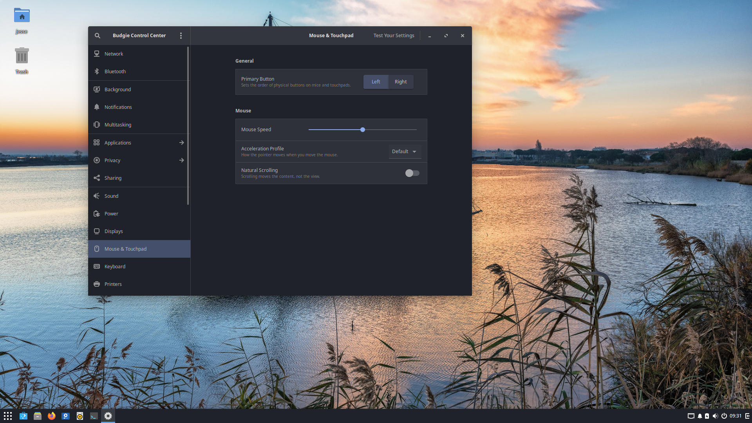Viewport: 752px width, 423px height.
Task: Click the Sound speaker icon in sidebar
Action: click(x=97, y=196)
